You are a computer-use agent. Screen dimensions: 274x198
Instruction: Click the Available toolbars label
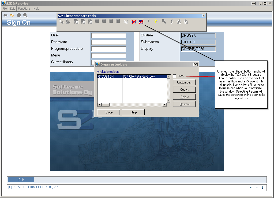108,72
